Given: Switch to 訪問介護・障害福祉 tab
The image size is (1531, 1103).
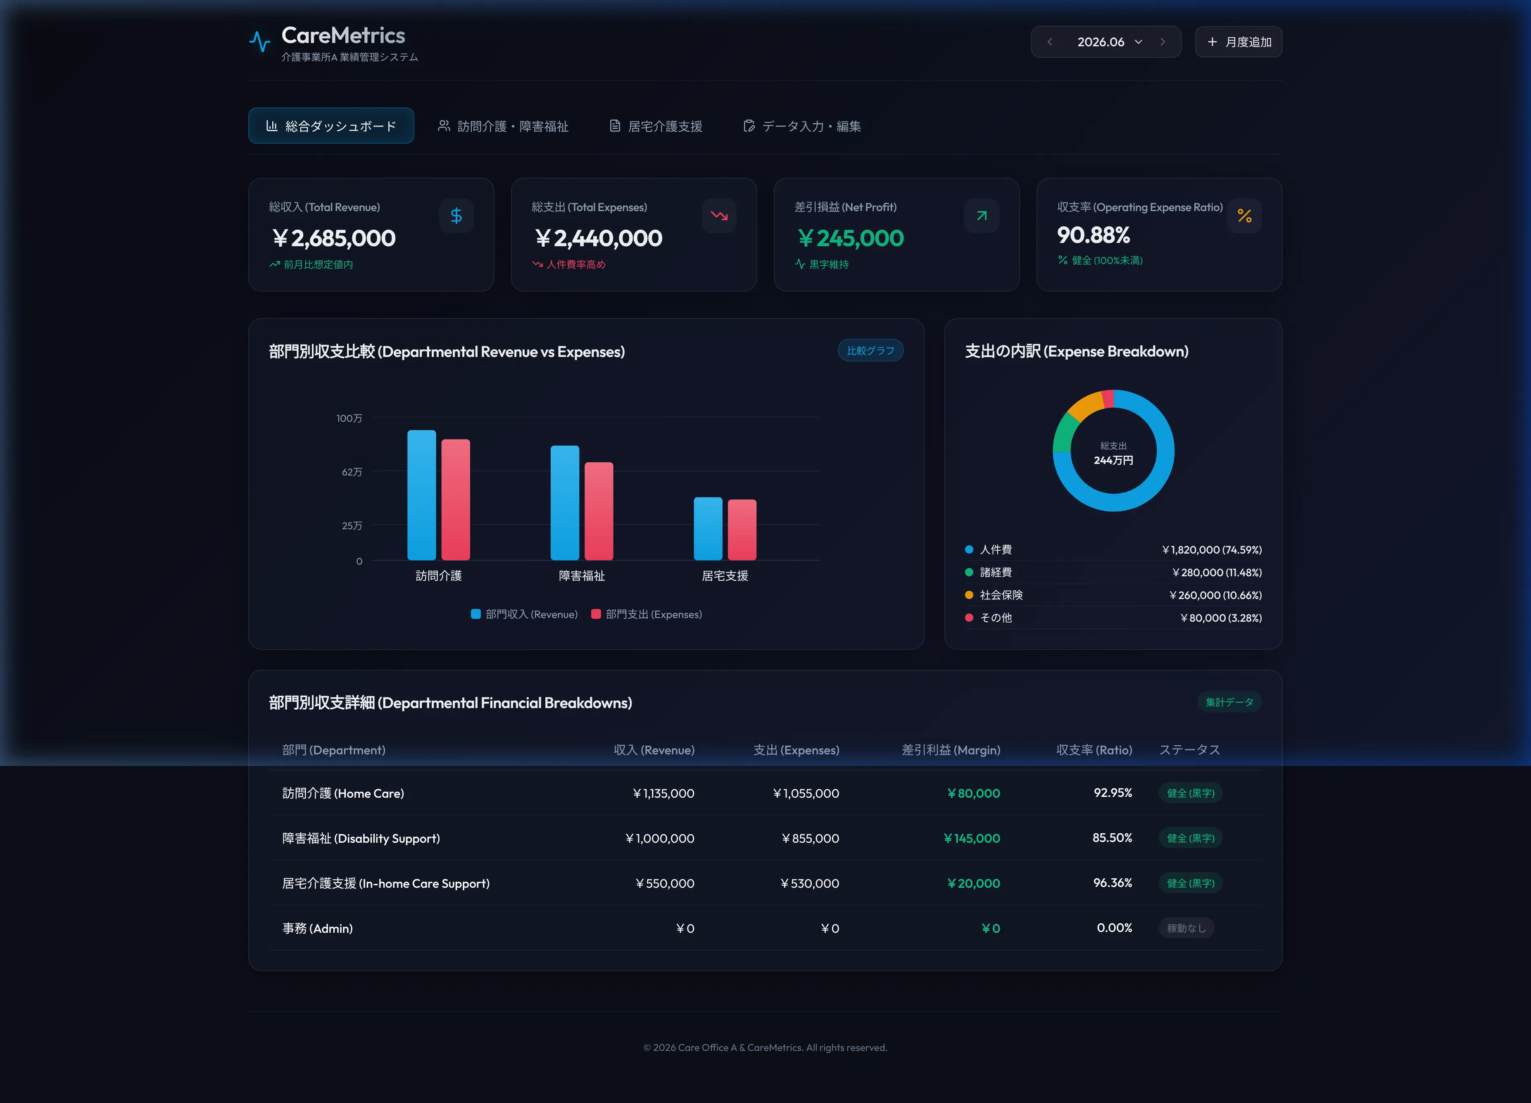Looking at the screenshot, I should [x=503, y=126].
